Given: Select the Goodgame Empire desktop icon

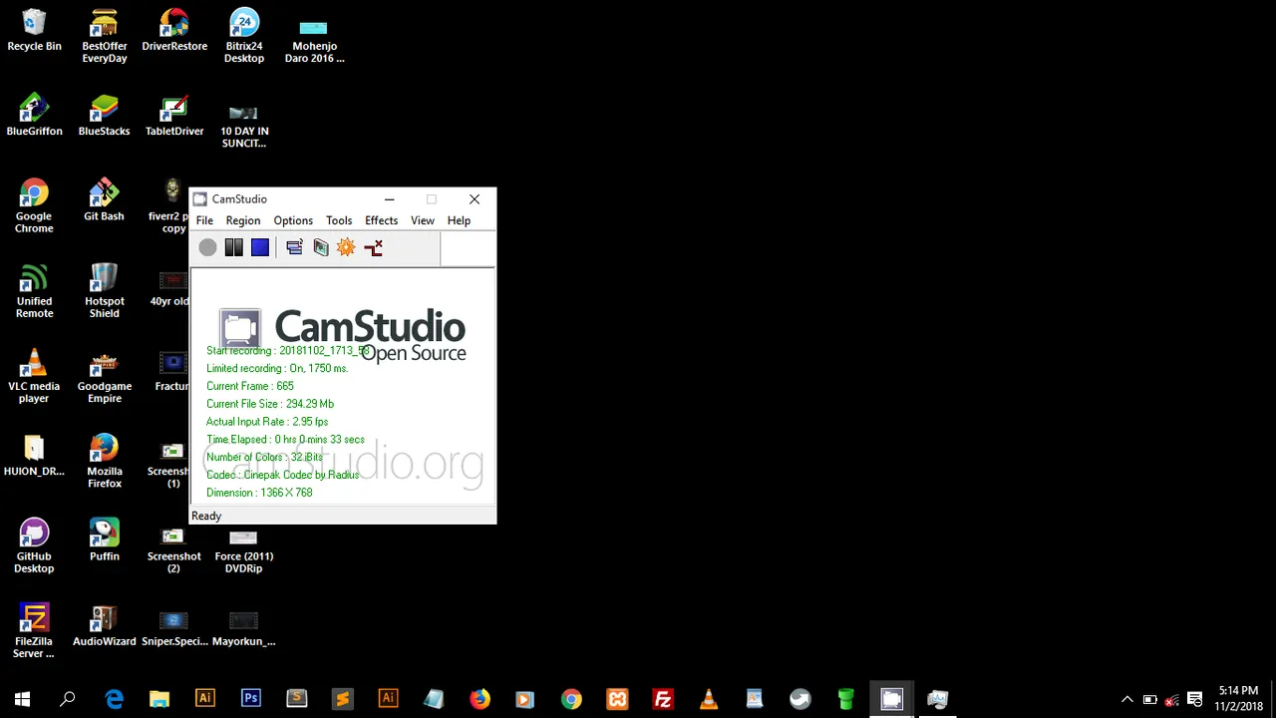Looking at the screenshot, I should click(105, 376).
